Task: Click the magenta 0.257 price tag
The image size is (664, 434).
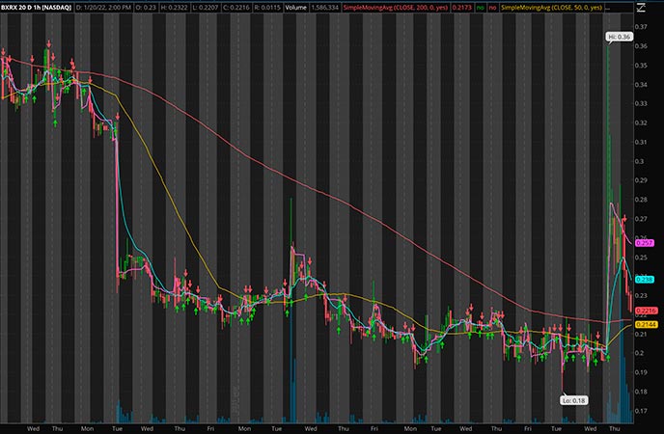Action: pyautogui.click(x=645, y=243)
